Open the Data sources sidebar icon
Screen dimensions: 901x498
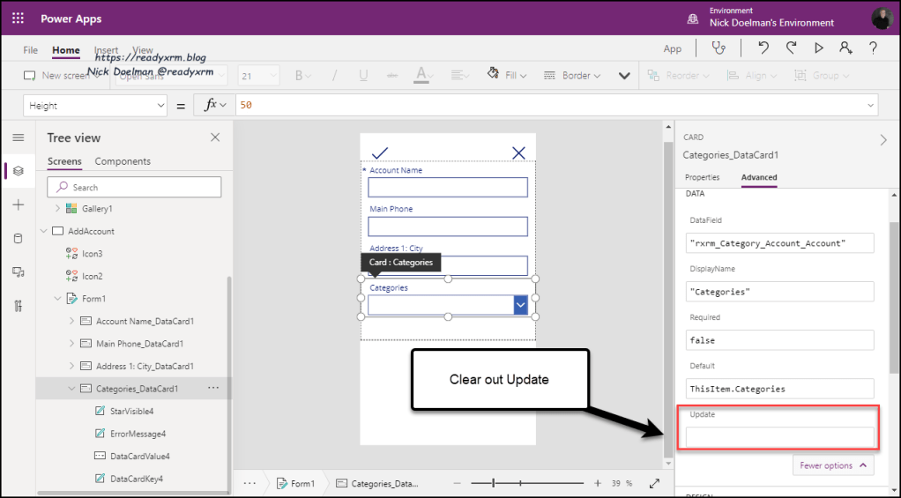(x=18, y=239)
